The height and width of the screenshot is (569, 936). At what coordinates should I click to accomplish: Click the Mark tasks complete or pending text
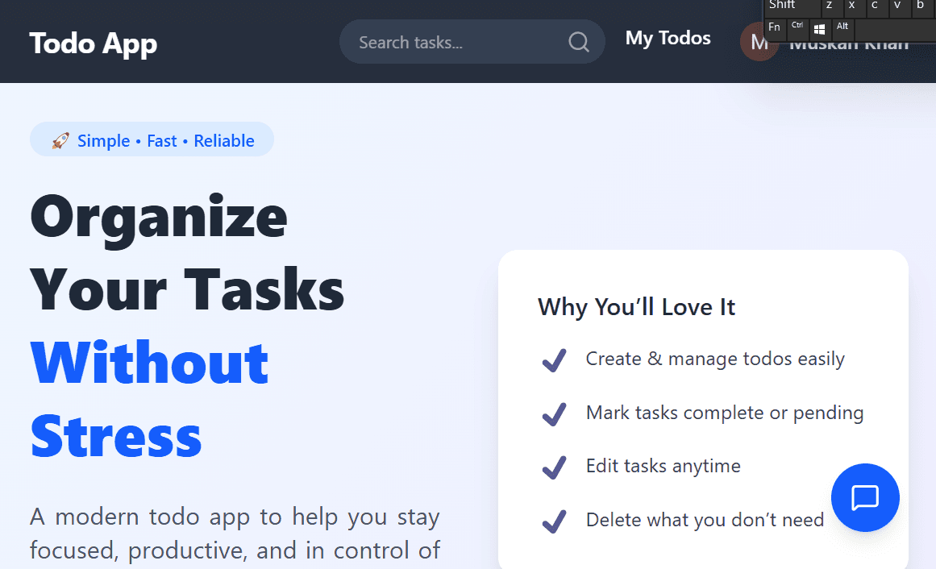tap(725, 413)
